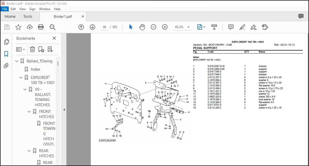Open the File menu
Image resolution: width=309 pixels, height=166 pixels.
[x=5, y=9]
